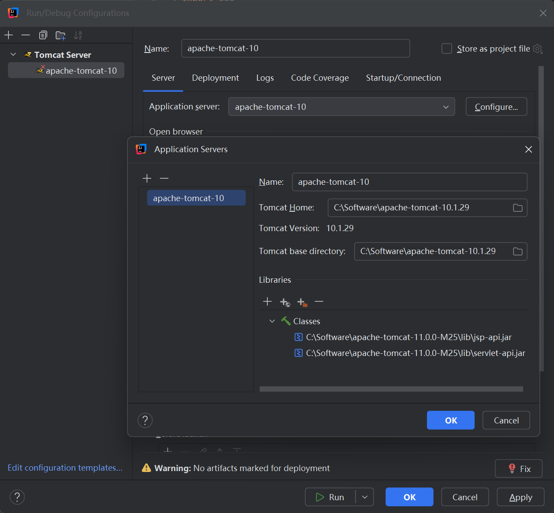Open help in Run/Debug Configurations window
Screen dimensions: 554x513
pyautogui.click(x=17, y=497)
